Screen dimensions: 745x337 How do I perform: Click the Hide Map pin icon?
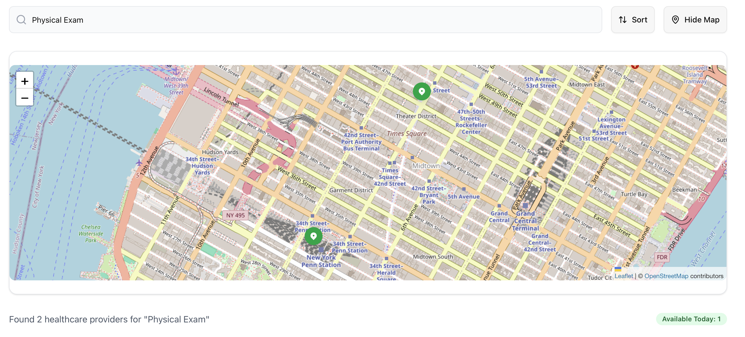coord(675,20)
